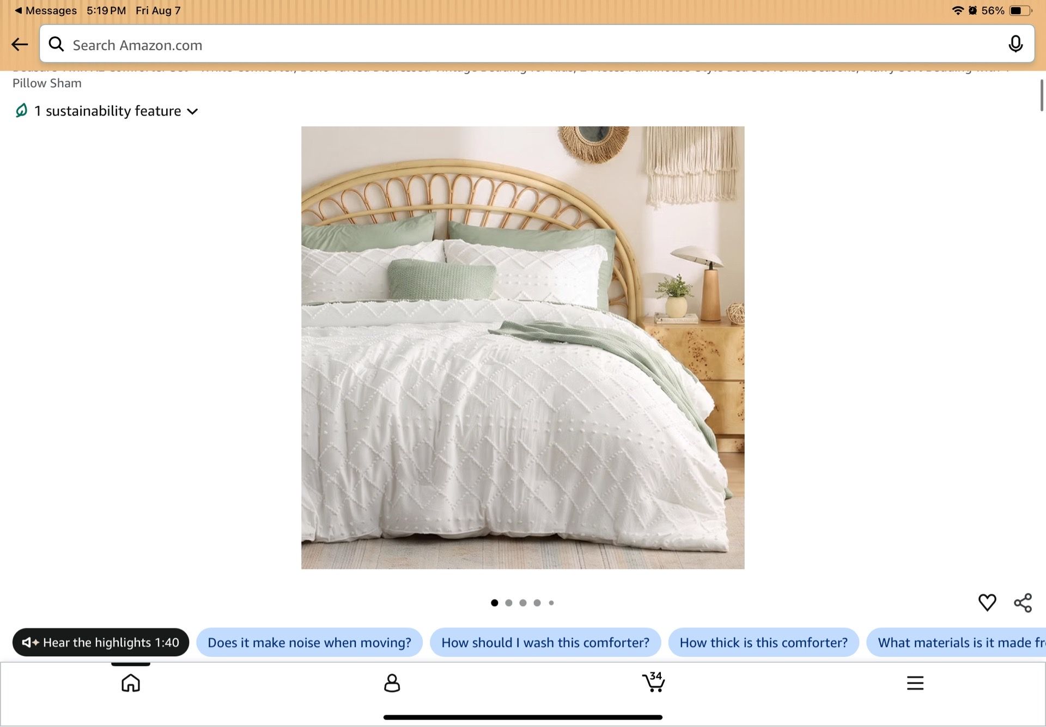
Task: Click the page scrollbar on right edge
Action: [x=1042, y=95]
